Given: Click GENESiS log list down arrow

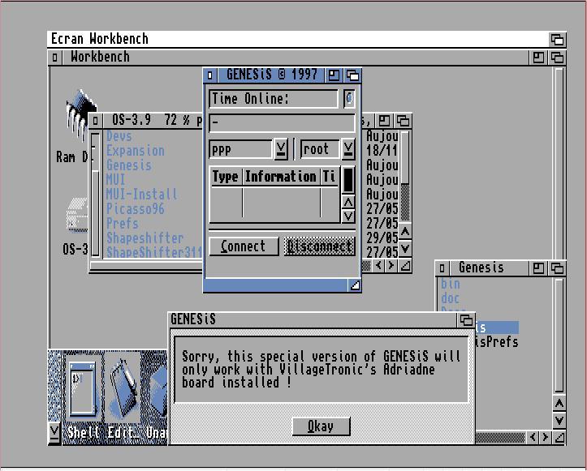Looking at the screenshot, I should pyautogui.click(x=348, y=216).
